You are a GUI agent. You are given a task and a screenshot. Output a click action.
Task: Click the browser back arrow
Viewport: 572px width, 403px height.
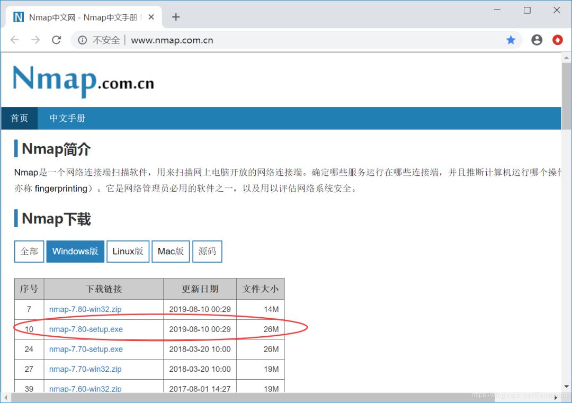pyautogui.click(x=15, y=40)
